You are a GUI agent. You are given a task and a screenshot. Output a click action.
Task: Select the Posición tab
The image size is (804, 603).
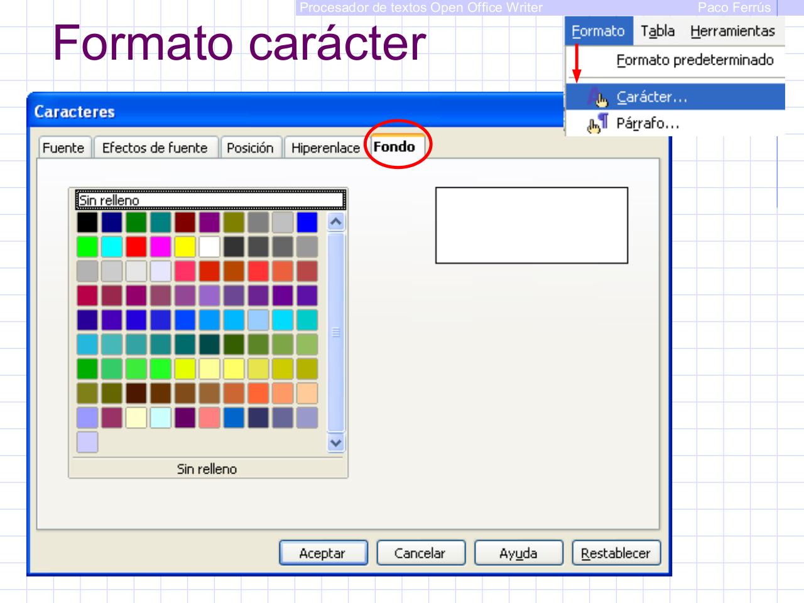pos(252,148)
